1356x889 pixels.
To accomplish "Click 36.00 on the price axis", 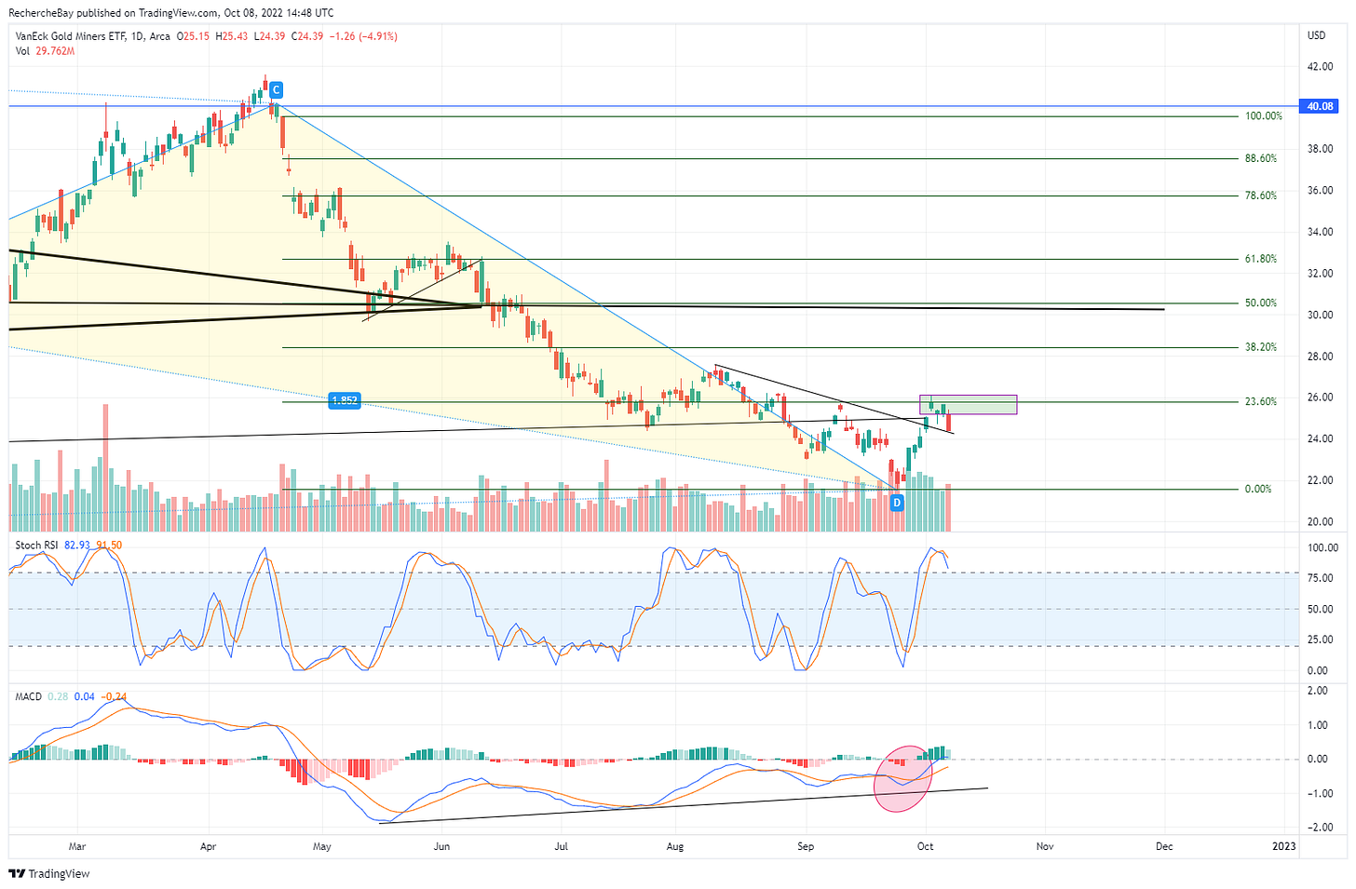I will coord(1320,190).
